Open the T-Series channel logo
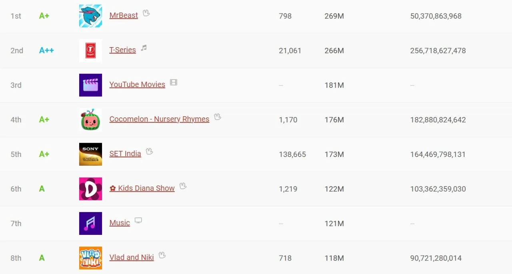 point(90,51)
